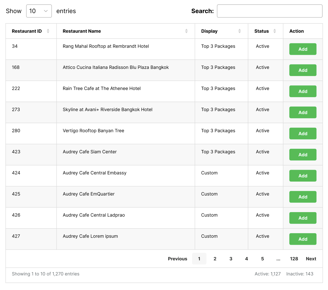Open the entries-per-page dropdown showing 10
The image size is (328, 290).
39,11
